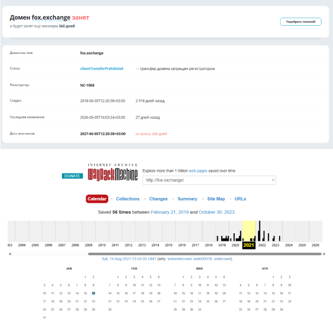Open the fox.exchange link in heading
Screen dimensions: 333x321
point(51,18)
